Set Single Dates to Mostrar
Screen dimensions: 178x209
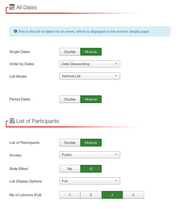(91, 52)
